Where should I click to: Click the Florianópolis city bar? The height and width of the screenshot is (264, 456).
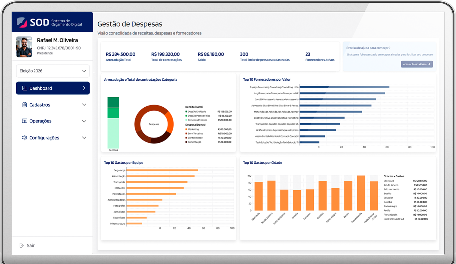[361, 193]
